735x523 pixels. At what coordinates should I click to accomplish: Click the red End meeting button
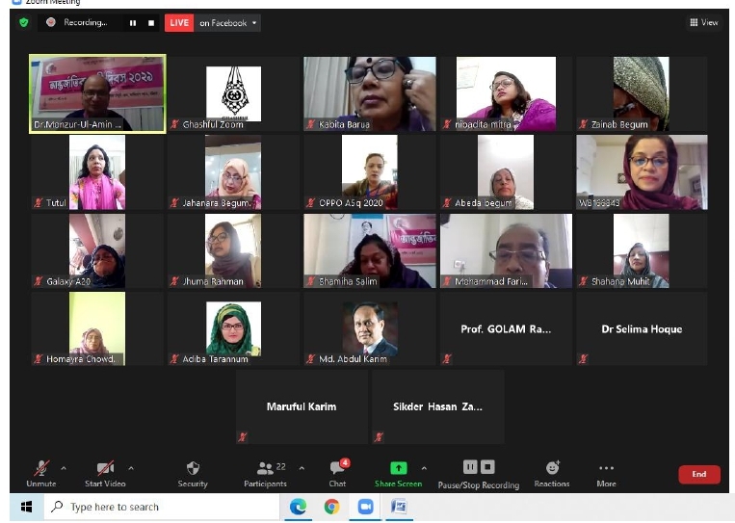coord(699,474)
